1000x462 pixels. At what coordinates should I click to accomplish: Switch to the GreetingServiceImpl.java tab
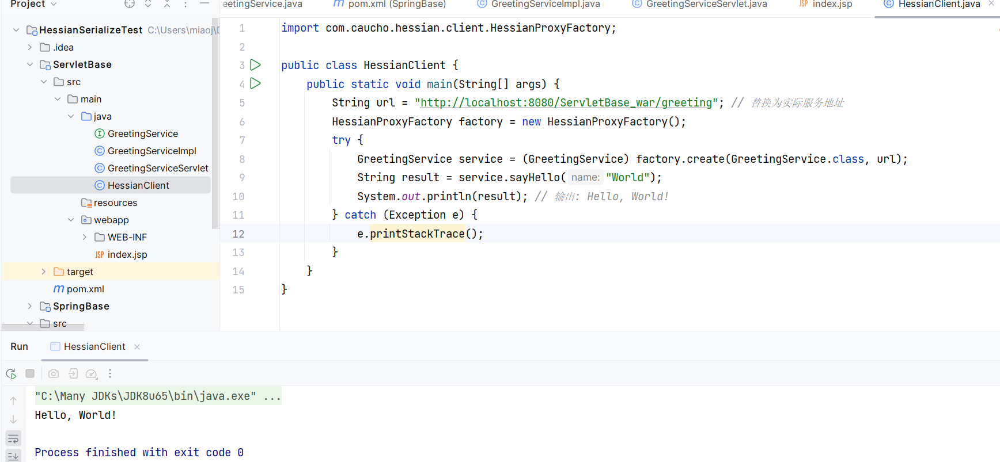[x=545, y=4]
